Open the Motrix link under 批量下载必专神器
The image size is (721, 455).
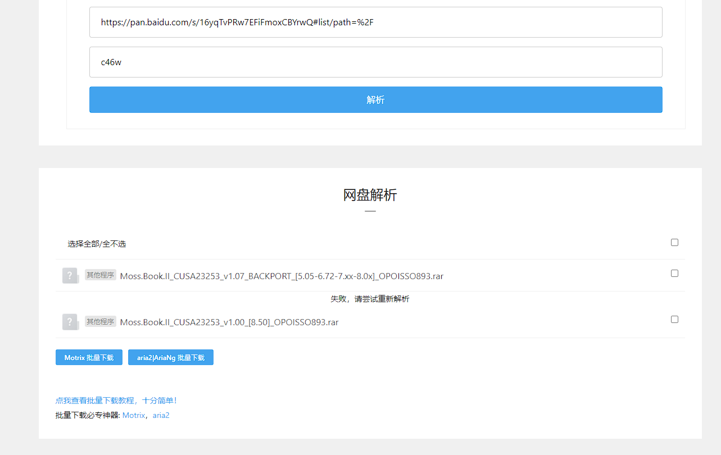point(134,416)
